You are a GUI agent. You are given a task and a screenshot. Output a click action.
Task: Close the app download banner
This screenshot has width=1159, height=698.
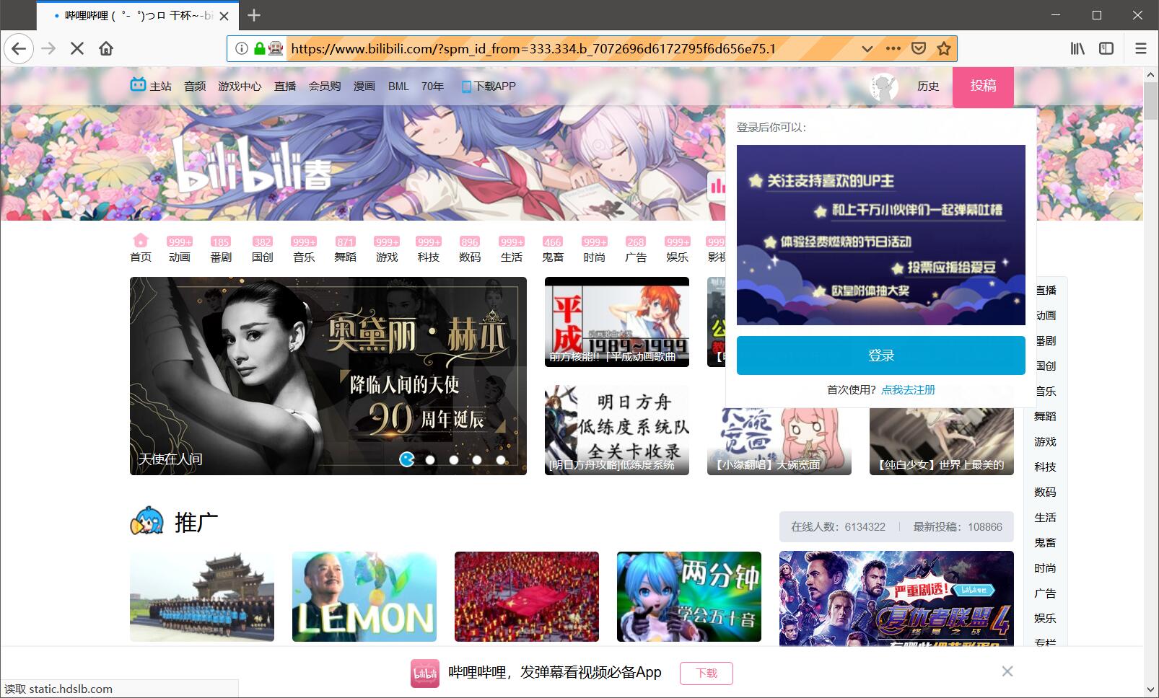pos(1007,671)
